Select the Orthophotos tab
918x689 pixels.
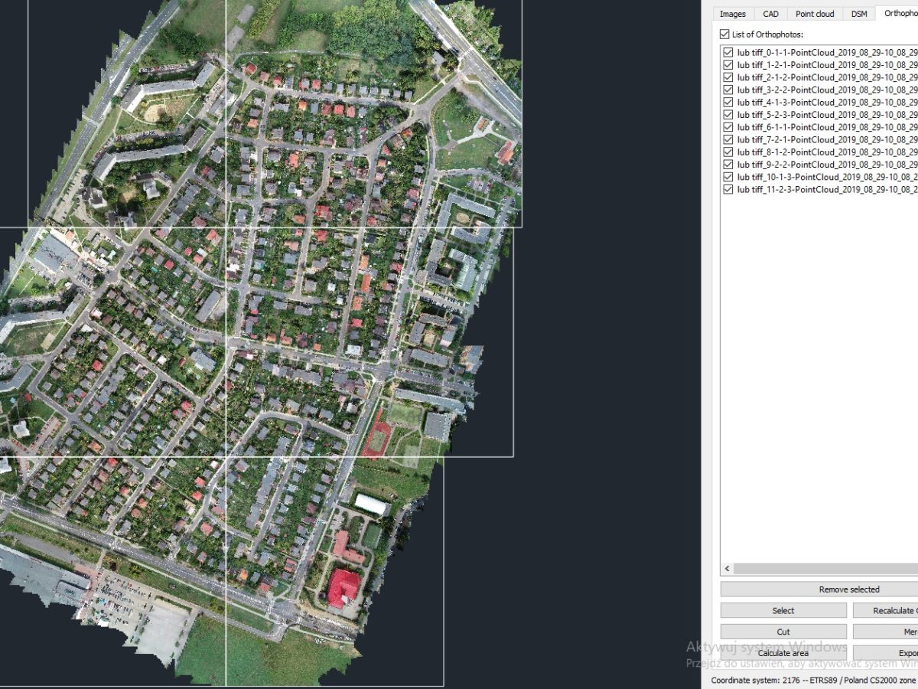(x=897, y=13)
